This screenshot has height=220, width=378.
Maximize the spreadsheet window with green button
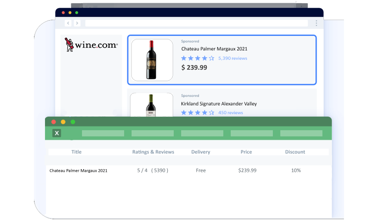tap(73, 122)
